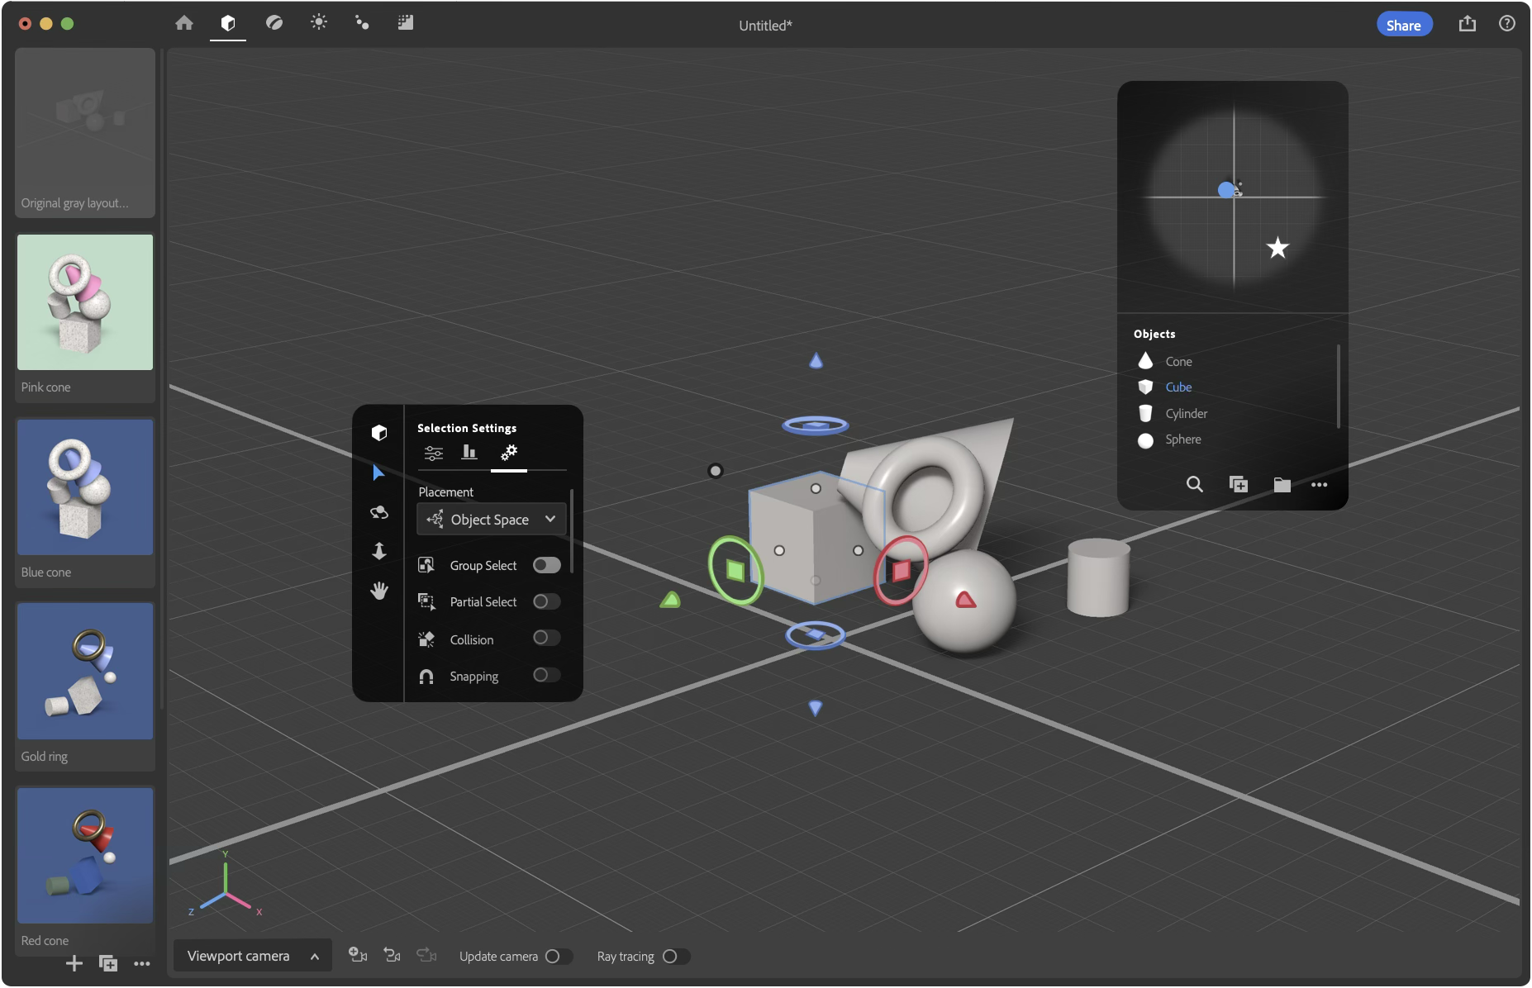
Task: Switch to the Lighting tab in top bar
Action: coord(318,23)
